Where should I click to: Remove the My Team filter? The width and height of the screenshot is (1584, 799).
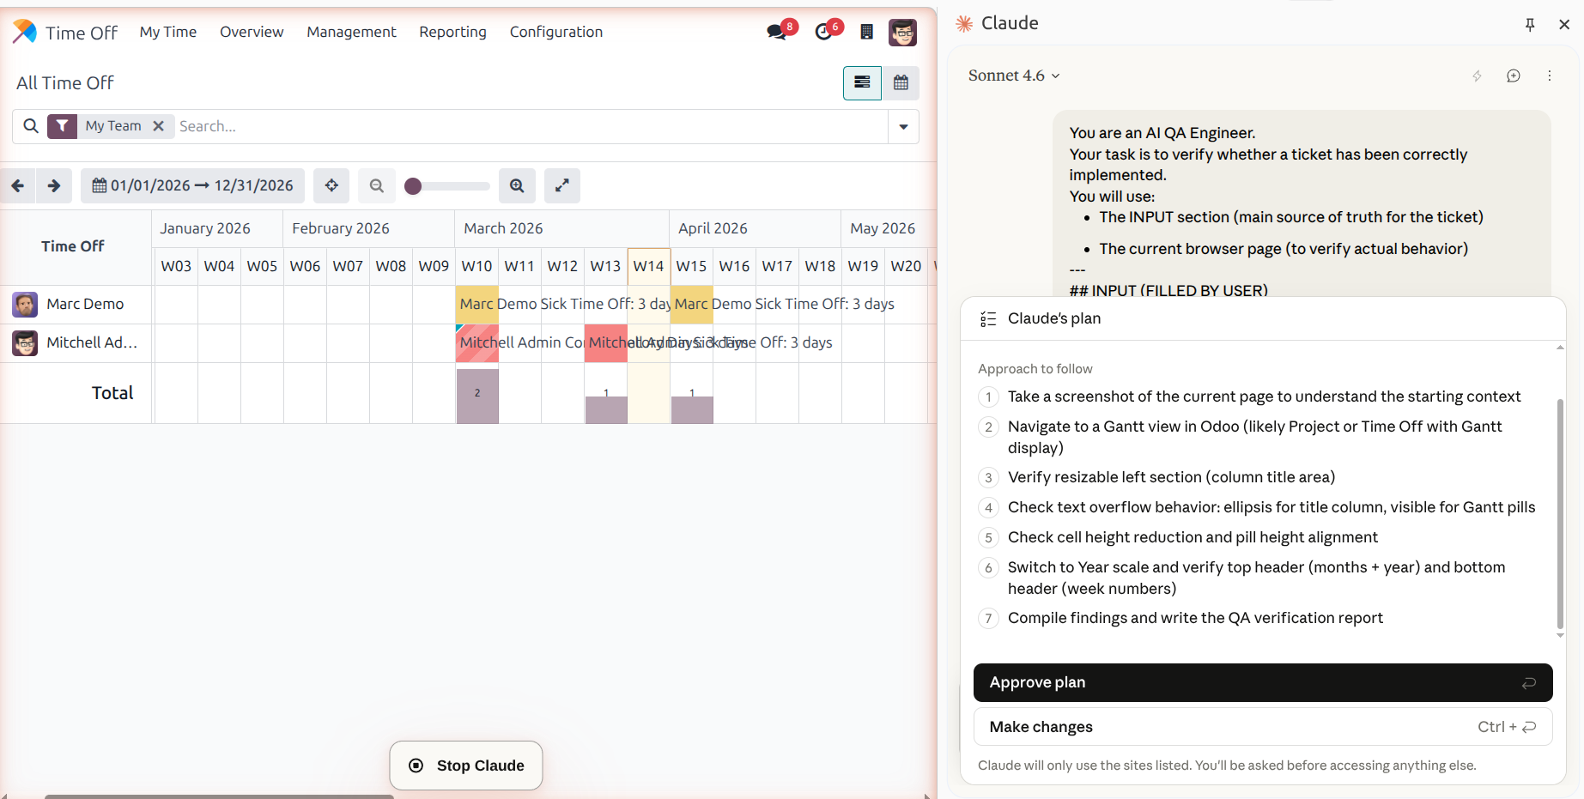point(159,126)
